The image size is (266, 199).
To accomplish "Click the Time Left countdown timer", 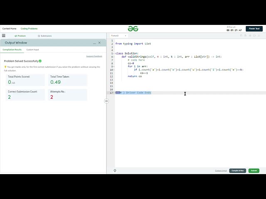I will [234, 30].
